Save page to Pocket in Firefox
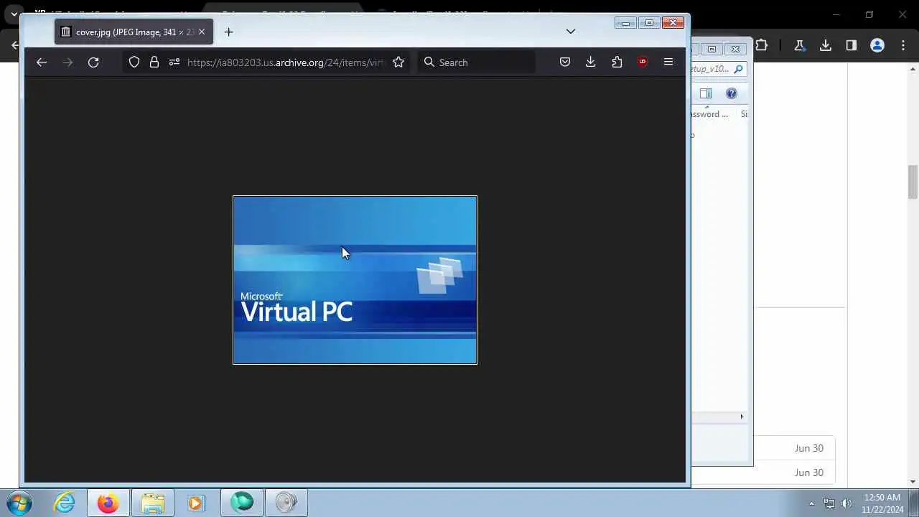The height and width of the screenshot is (517, 919). tap(565, 62)
